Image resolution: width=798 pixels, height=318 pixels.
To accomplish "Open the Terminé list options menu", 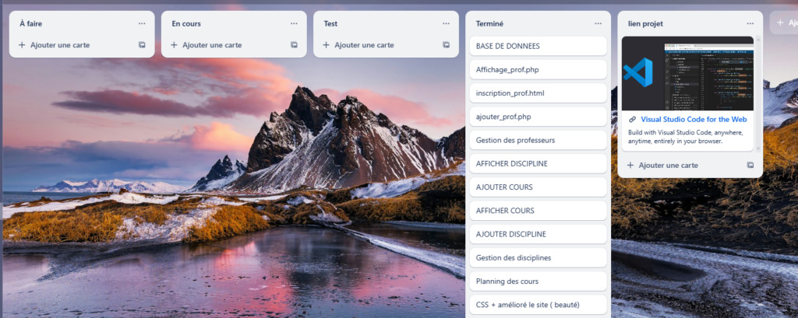I will 598,24.
